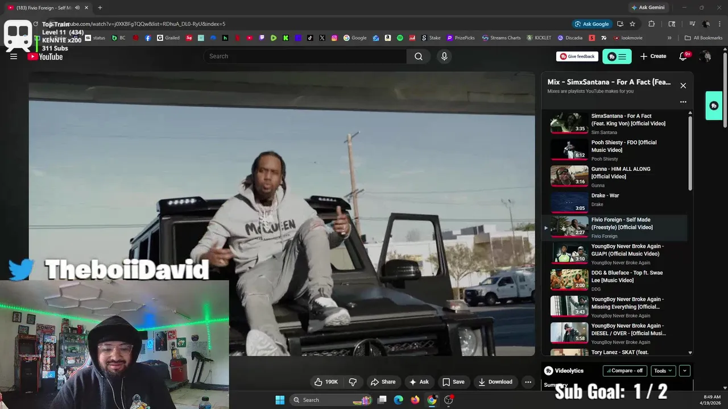Close the Mix playlist panel

coord(683,86)
